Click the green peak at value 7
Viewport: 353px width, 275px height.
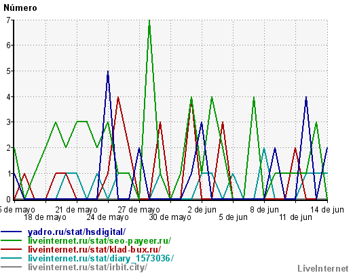coord(149,21)
